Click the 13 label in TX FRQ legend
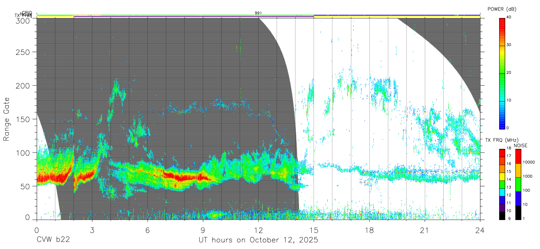Screen dimensions: 540x249 pos(509,187)
